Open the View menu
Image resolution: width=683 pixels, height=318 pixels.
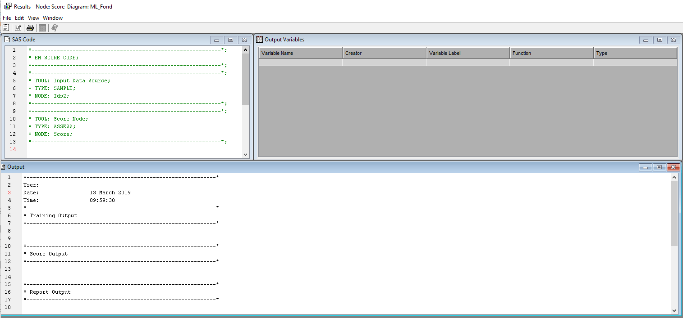33,18
